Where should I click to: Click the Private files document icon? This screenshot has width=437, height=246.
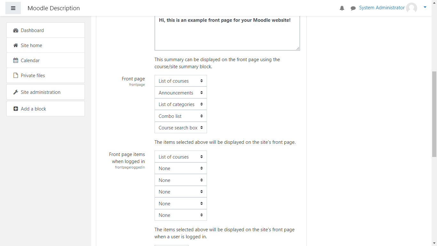(16, 76)
